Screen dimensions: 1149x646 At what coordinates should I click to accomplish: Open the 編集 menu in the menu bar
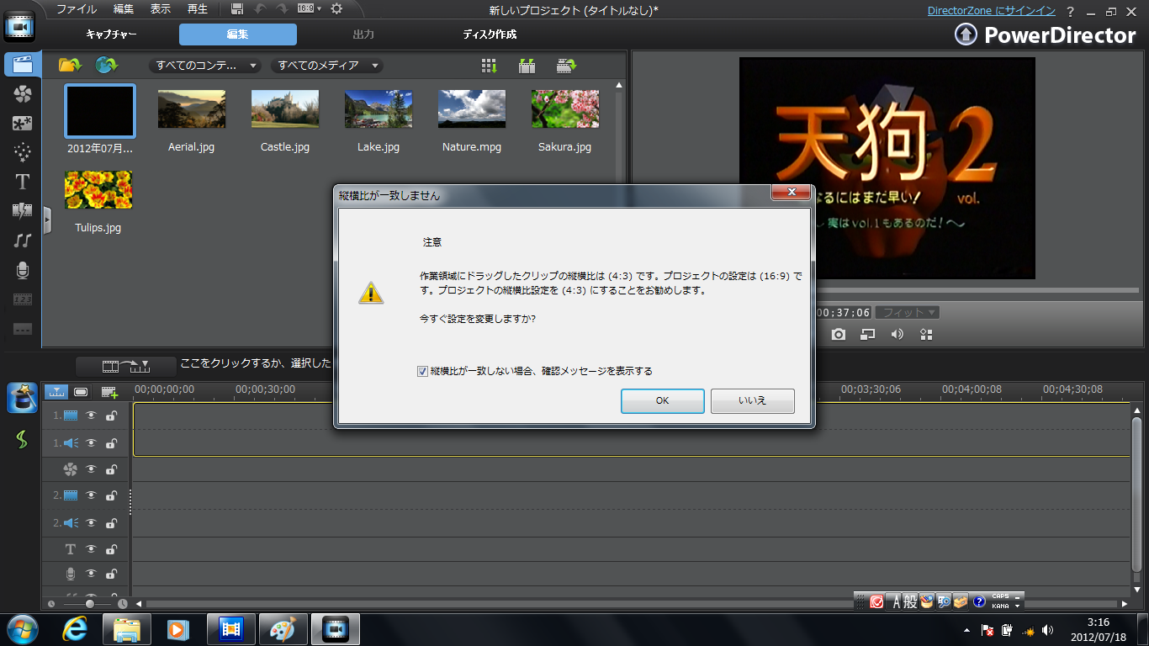click(124, 9)
